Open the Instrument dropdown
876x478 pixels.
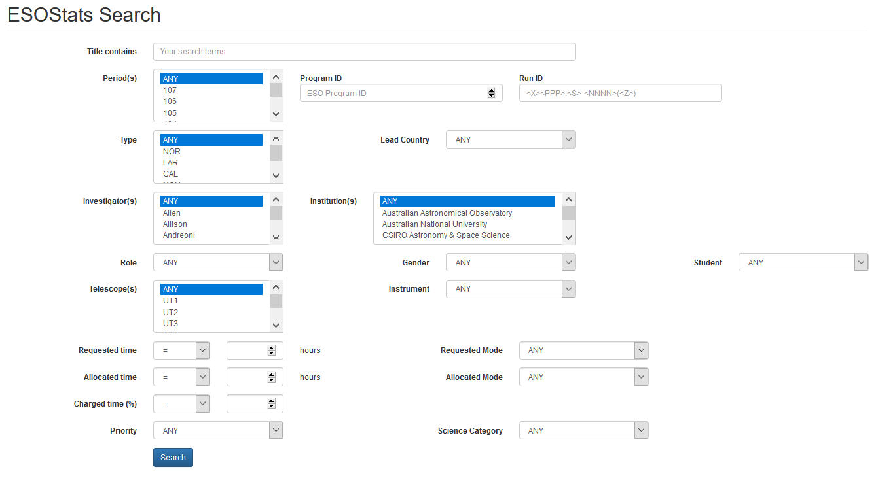point(511,288)
